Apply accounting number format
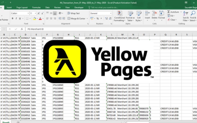The image size is (197, 123). coord(92,19)
